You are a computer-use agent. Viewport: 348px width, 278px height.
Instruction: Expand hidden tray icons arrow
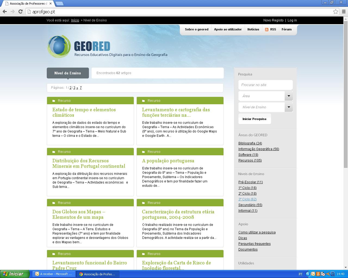click(308, 274)
